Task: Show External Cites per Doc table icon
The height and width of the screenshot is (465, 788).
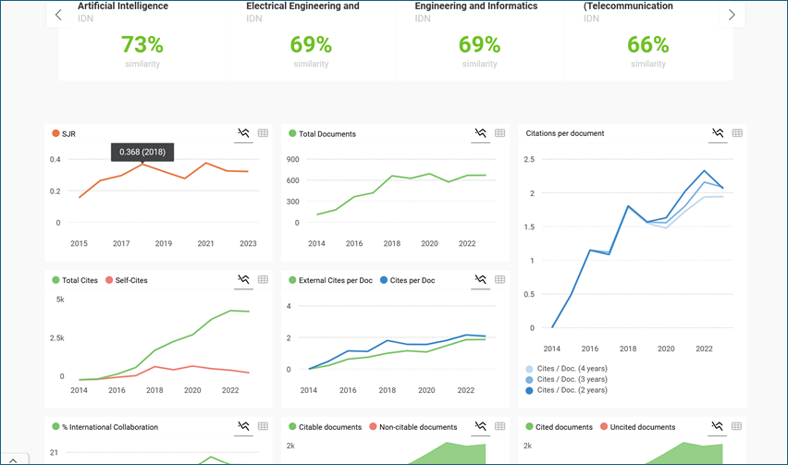Action: [499, 279]
